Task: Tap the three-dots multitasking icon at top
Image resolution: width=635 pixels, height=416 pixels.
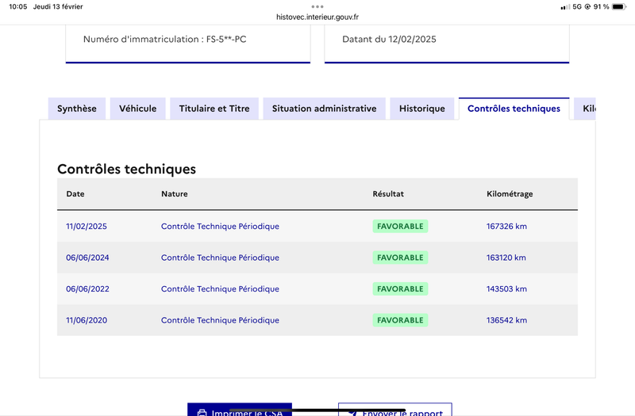Action: pyautogui.click(x=317, y=6)
